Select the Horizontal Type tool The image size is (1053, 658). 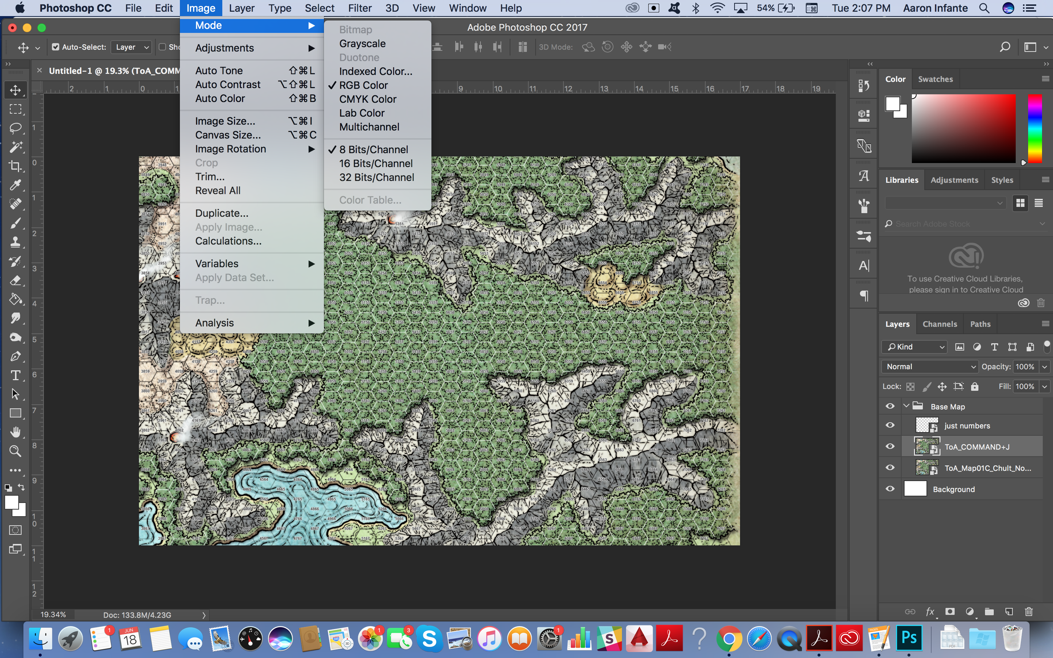point(16,375)
